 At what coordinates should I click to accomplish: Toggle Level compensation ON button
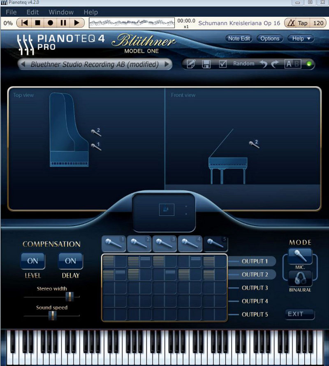32,261
